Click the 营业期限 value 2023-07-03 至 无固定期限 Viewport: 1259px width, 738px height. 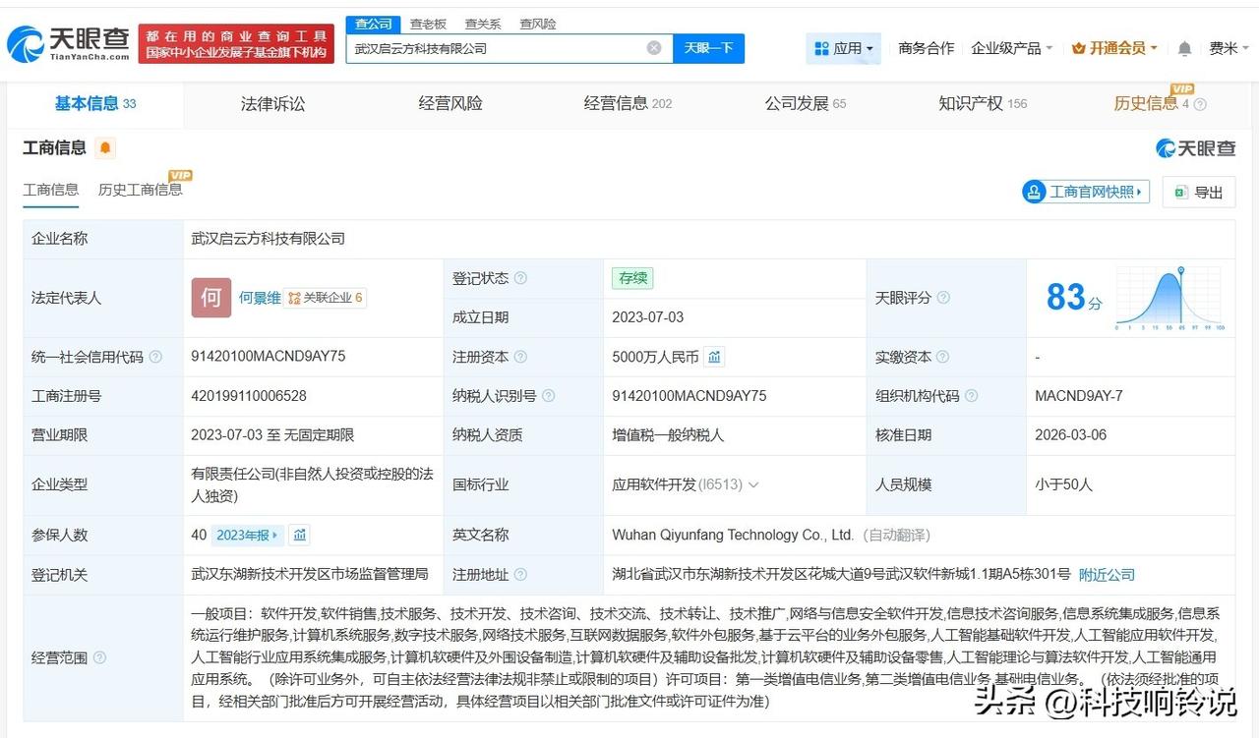click(x=272, y=435)
